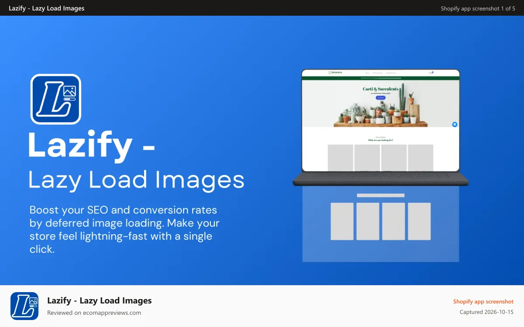Click "What are you looking for?" heading
Screen dimensions: 524x327
point(380,140)
